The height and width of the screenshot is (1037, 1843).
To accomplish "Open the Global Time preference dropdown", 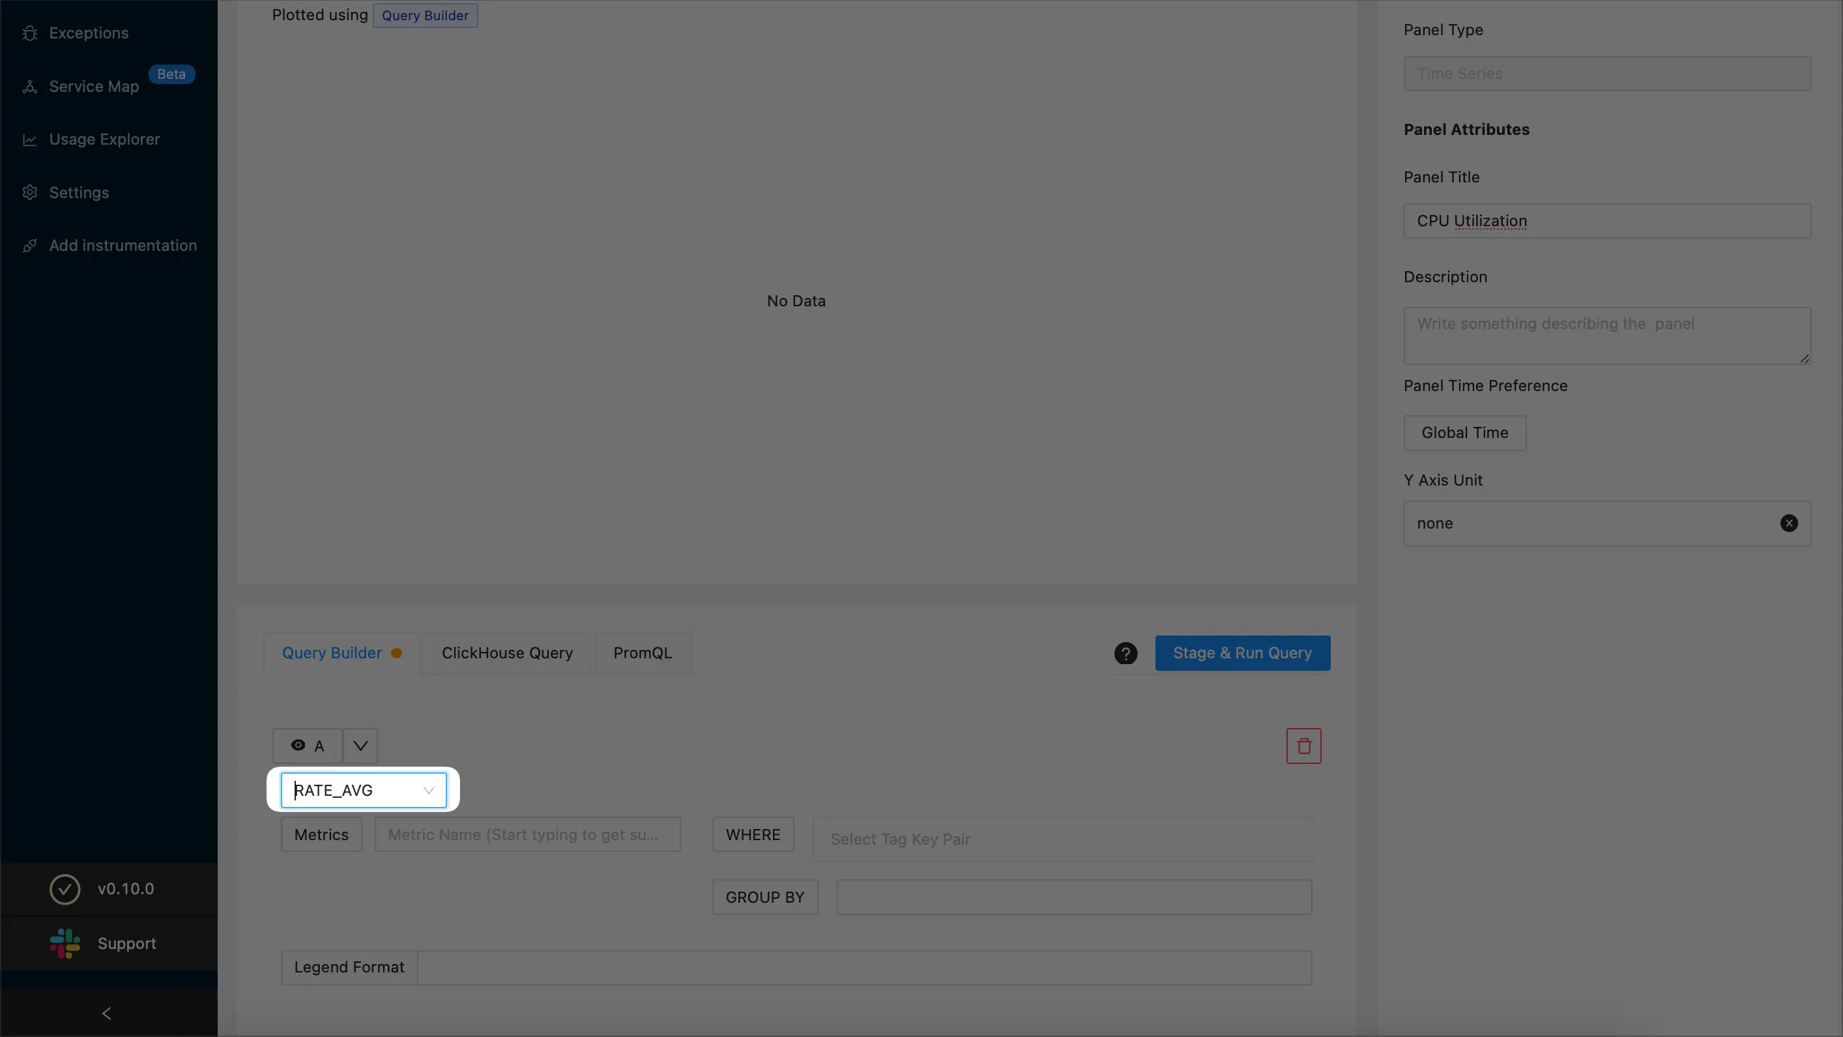I will (x=1464, y=433).
